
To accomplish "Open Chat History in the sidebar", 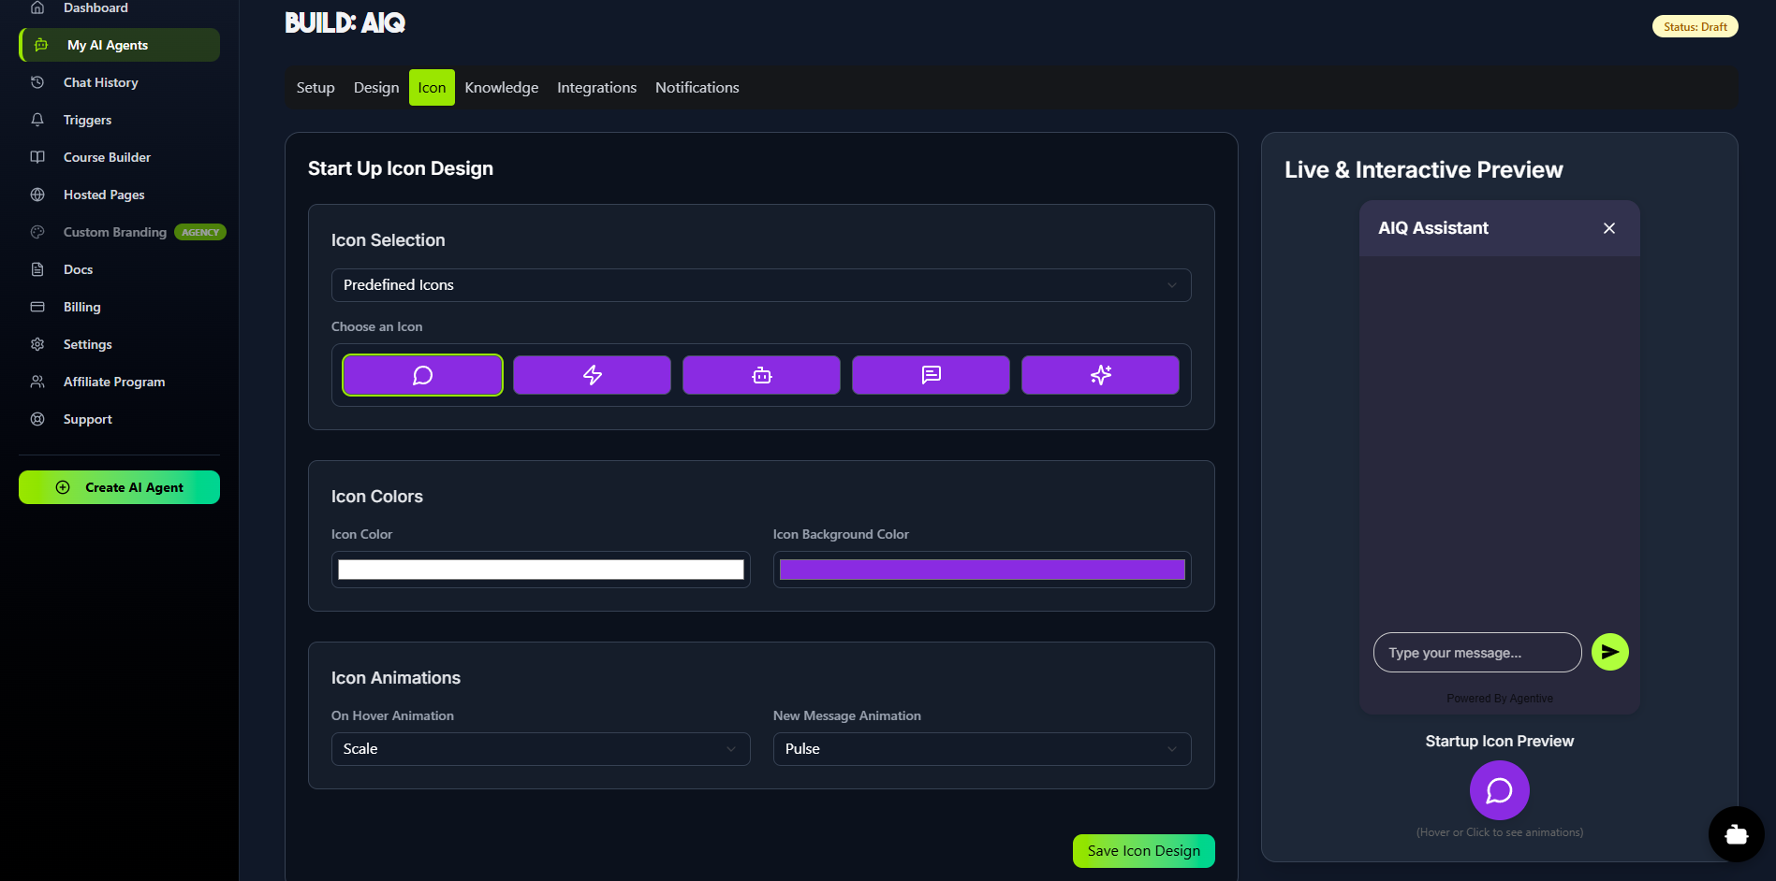I will [x=101, y=82].
